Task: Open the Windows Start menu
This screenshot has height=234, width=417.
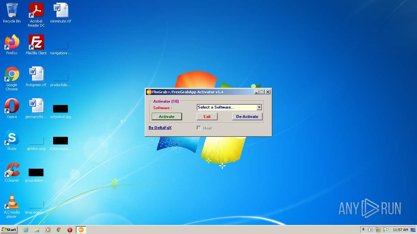Action: [9, 230]
